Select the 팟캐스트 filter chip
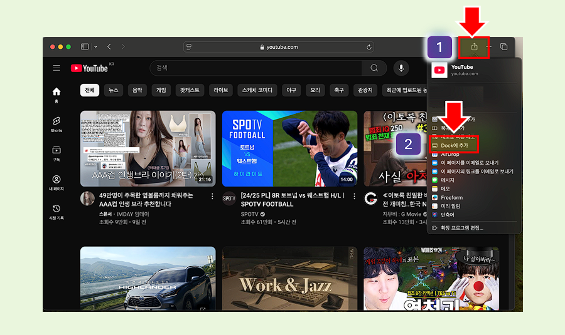 [190, 90]
